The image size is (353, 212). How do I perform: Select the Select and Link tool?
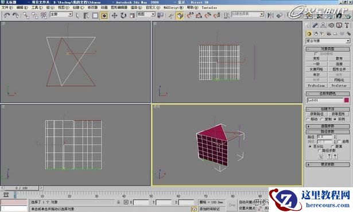tap(26, 16)
